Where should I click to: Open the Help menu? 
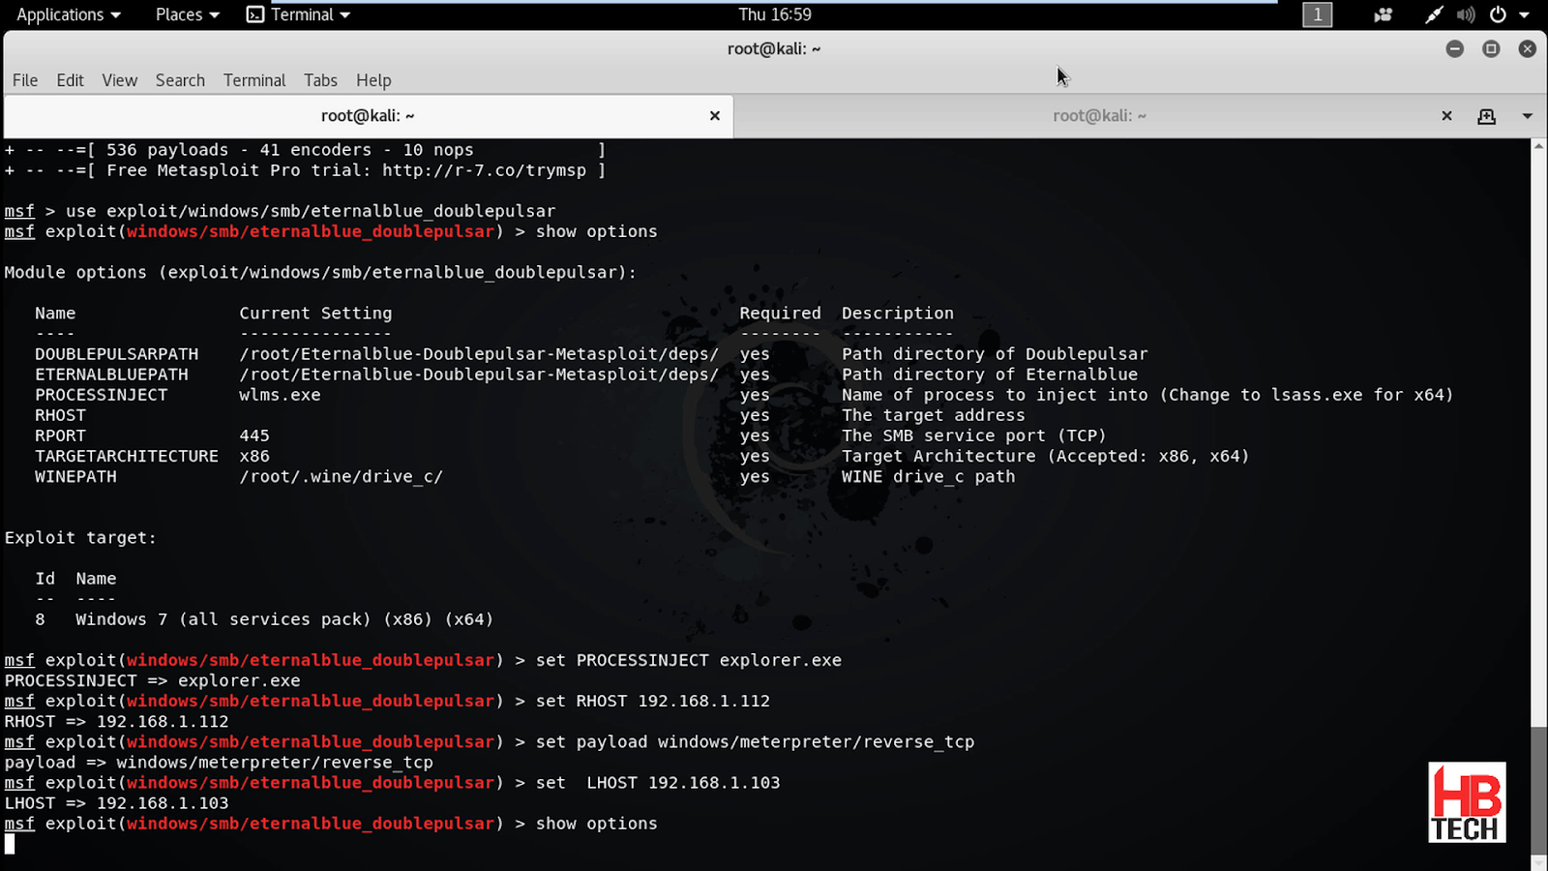click(373, 80)
